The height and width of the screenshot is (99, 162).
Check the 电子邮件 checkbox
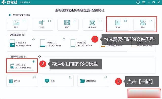point(100,21)
